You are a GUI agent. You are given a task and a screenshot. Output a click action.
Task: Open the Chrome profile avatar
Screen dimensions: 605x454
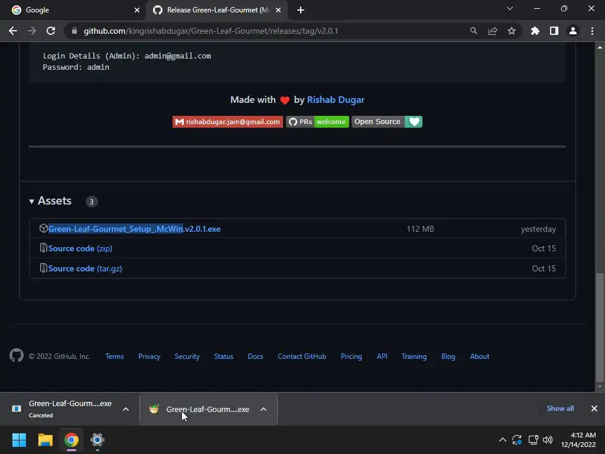pos(573,31)
